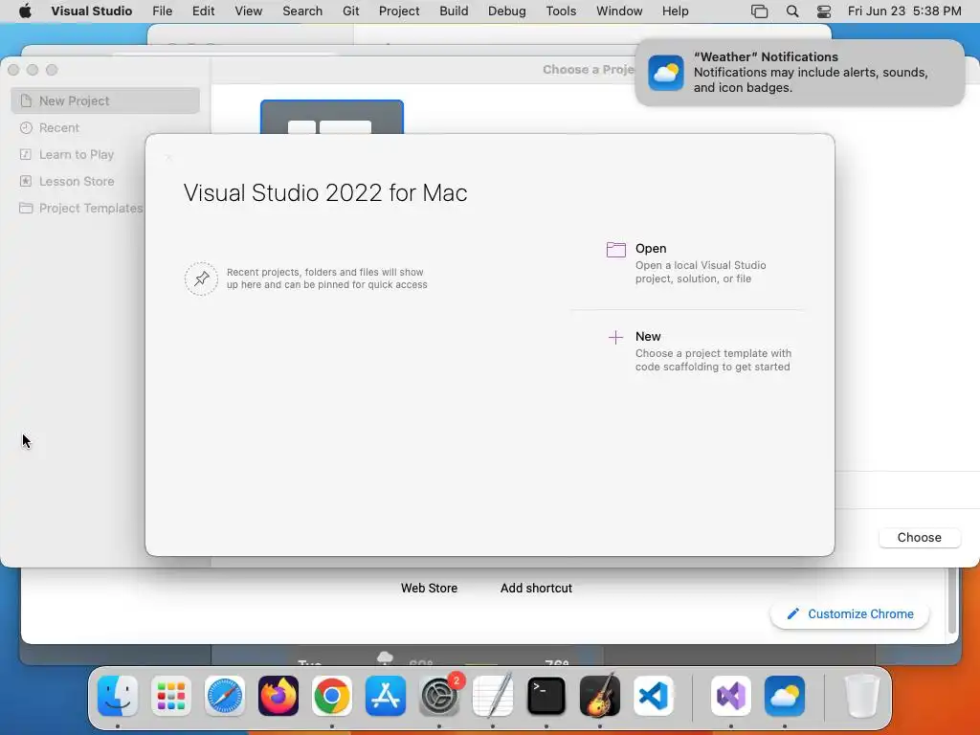Open Visual Studio Code from the Dock
The image size is (980, 735).
654,696
